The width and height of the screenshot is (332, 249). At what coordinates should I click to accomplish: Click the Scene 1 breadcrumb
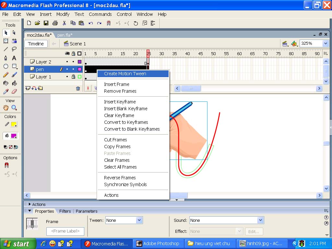tap(75, 44)
